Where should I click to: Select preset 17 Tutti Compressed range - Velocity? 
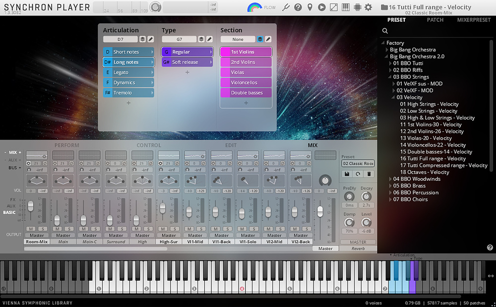pos(443,165)
